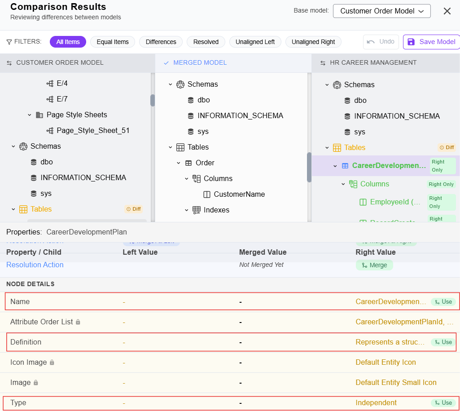This screenshot has height=411, width=460.
Task: Filter by Unaligned Left
Action: [255, 42]
